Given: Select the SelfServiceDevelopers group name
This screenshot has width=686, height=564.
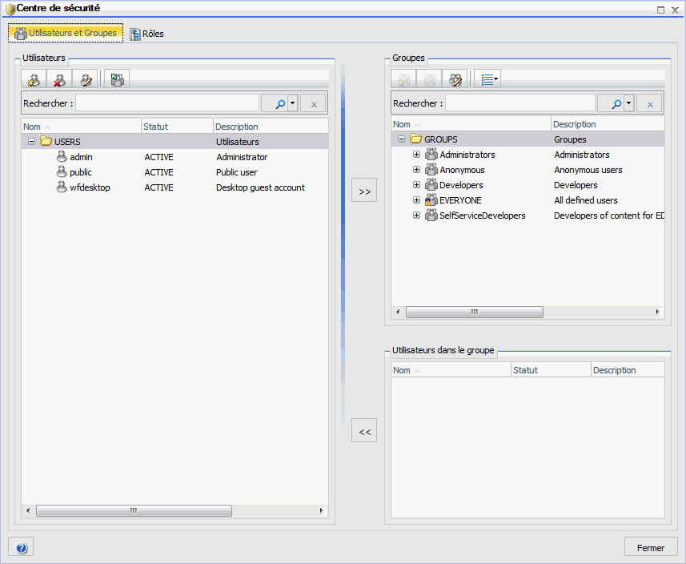Looking at the screenshot, I should (x=483, y=216).
